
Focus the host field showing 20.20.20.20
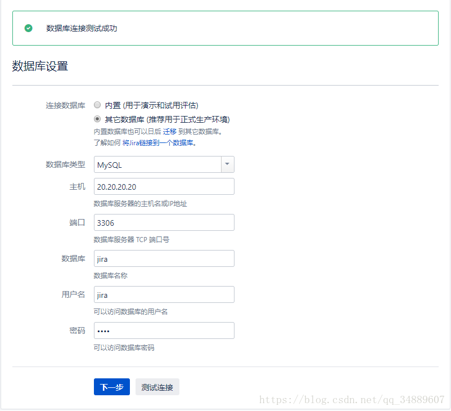click(x=164, y=186)
